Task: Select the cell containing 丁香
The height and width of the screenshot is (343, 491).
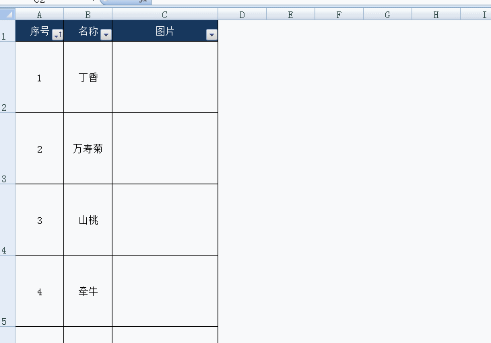Action: (x=88, y=77)
